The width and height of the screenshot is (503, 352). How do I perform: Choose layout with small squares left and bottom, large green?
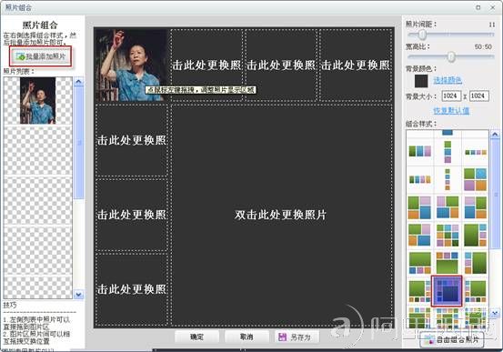pyautogui.click(x=475, y=291)
